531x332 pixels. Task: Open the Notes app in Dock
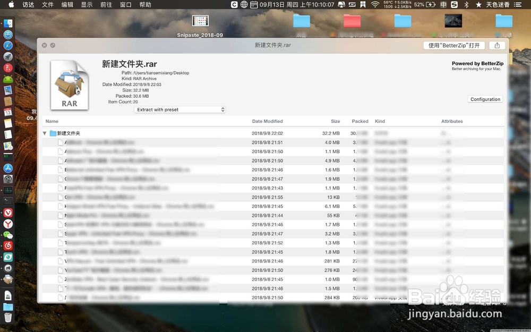(8, 123)
